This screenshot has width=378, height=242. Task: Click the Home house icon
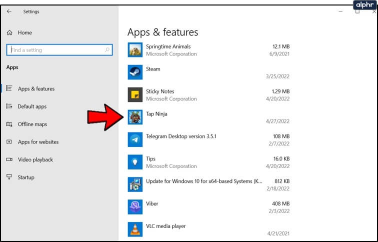tap(9, 32)
